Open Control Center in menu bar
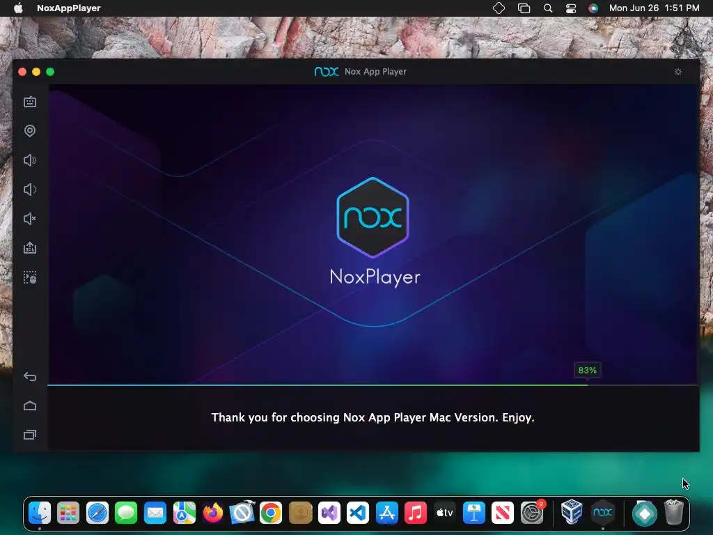 571,8
